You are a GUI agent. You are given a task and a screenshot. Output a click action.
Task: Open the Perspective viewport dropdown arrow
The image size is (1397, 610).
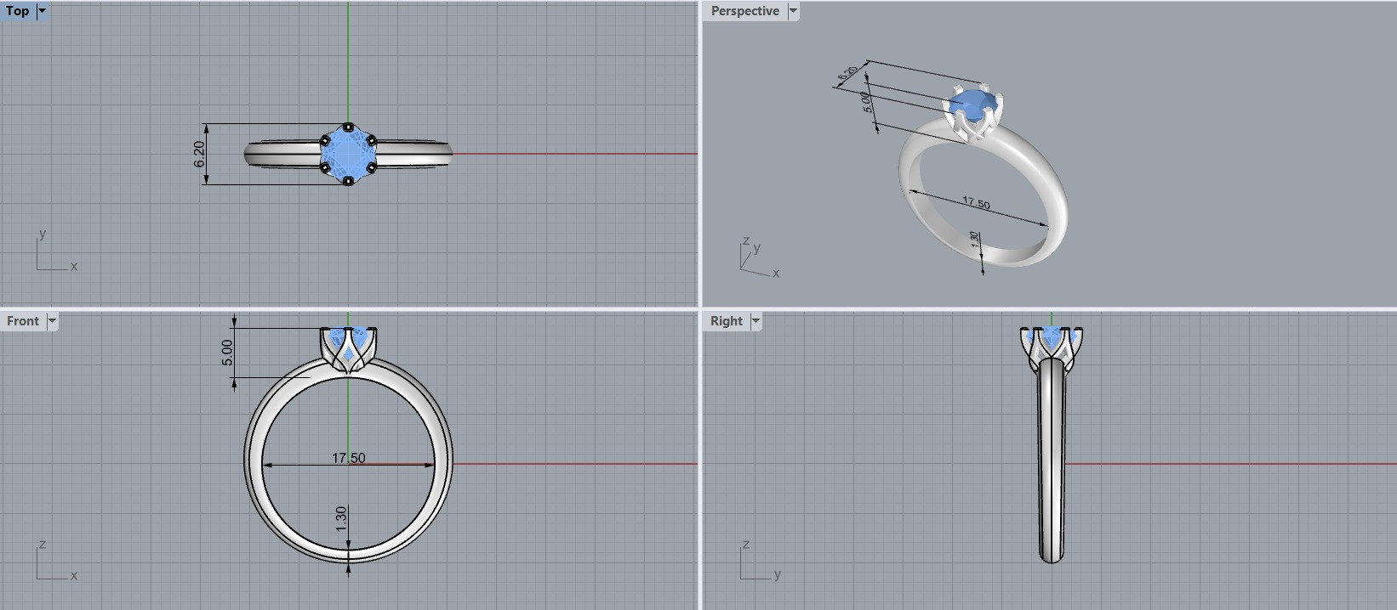point(793,11)
